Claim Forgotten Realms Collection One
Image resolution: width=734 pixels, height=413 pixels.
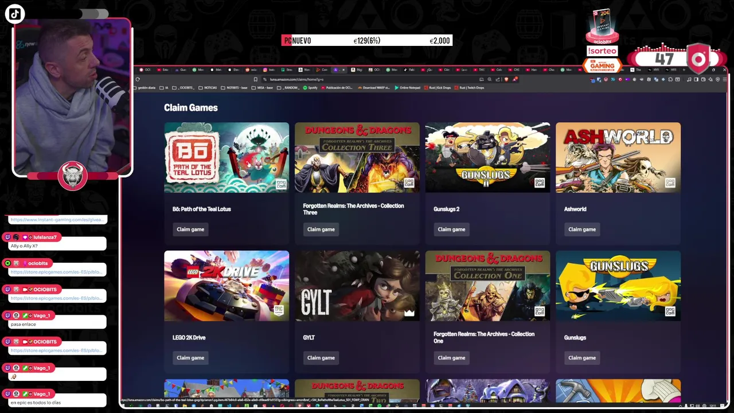[451, 358]
